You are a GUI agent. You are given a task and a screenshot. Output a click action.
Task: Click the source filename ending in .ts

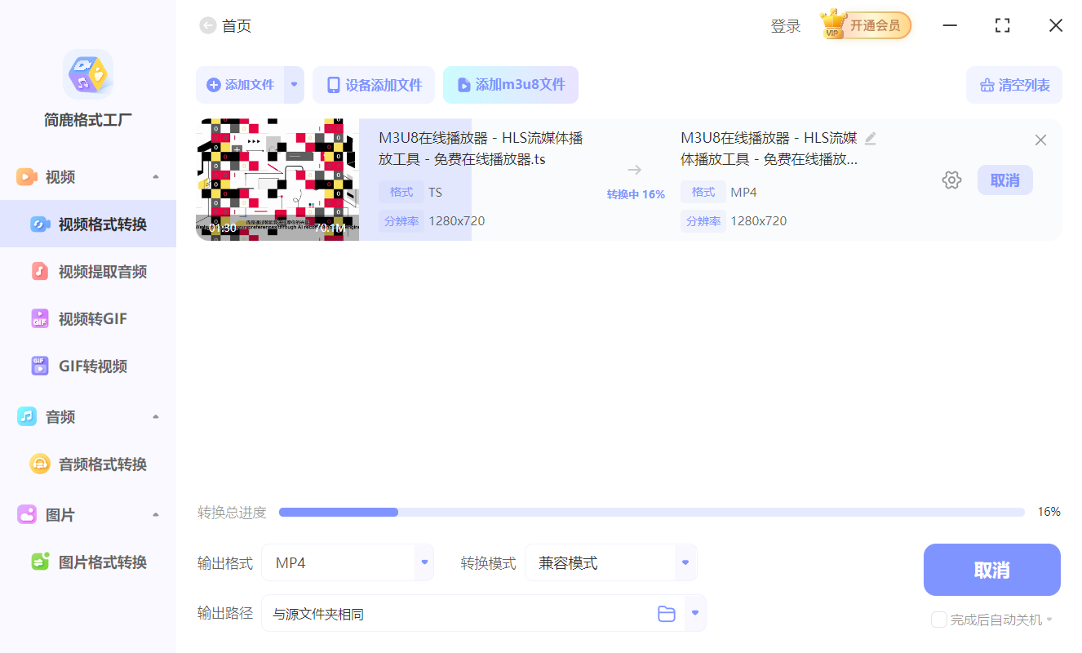(481, 149)
